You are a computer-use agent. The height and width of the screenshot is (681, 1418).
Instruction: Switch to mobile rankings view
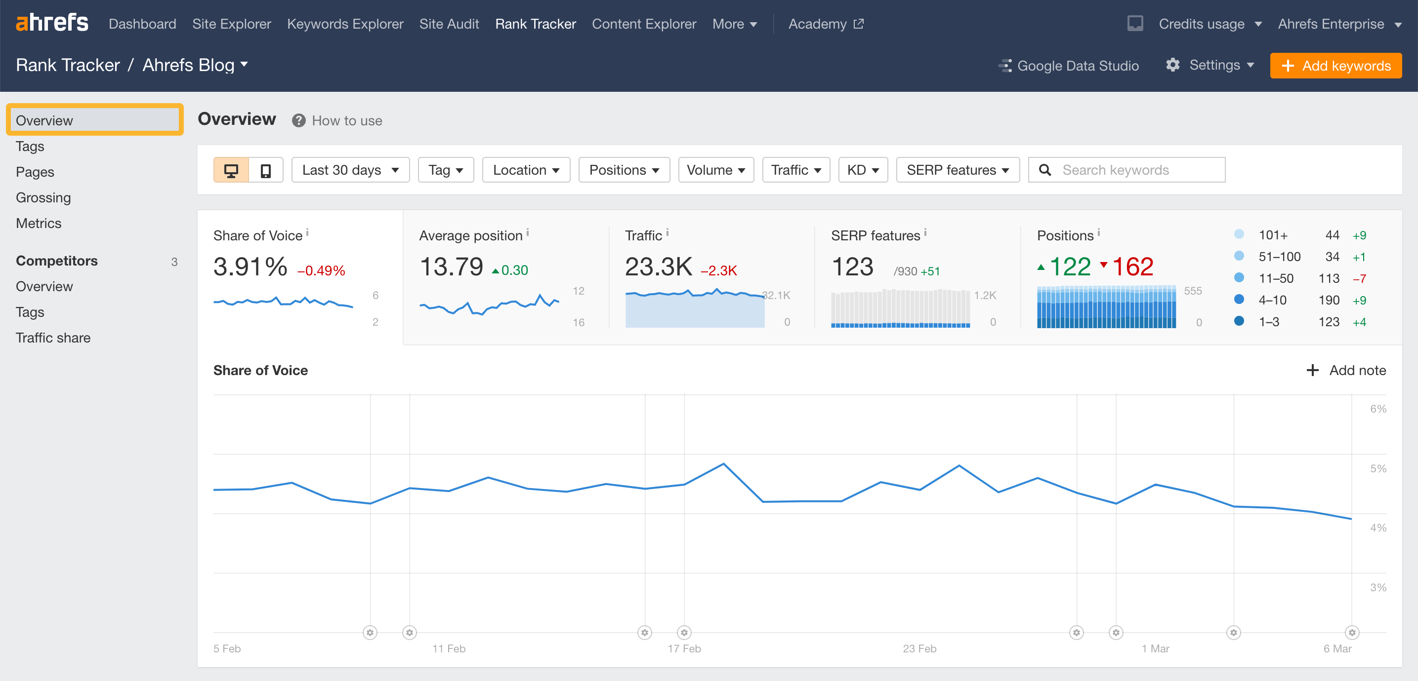click(x=266, y=170)
